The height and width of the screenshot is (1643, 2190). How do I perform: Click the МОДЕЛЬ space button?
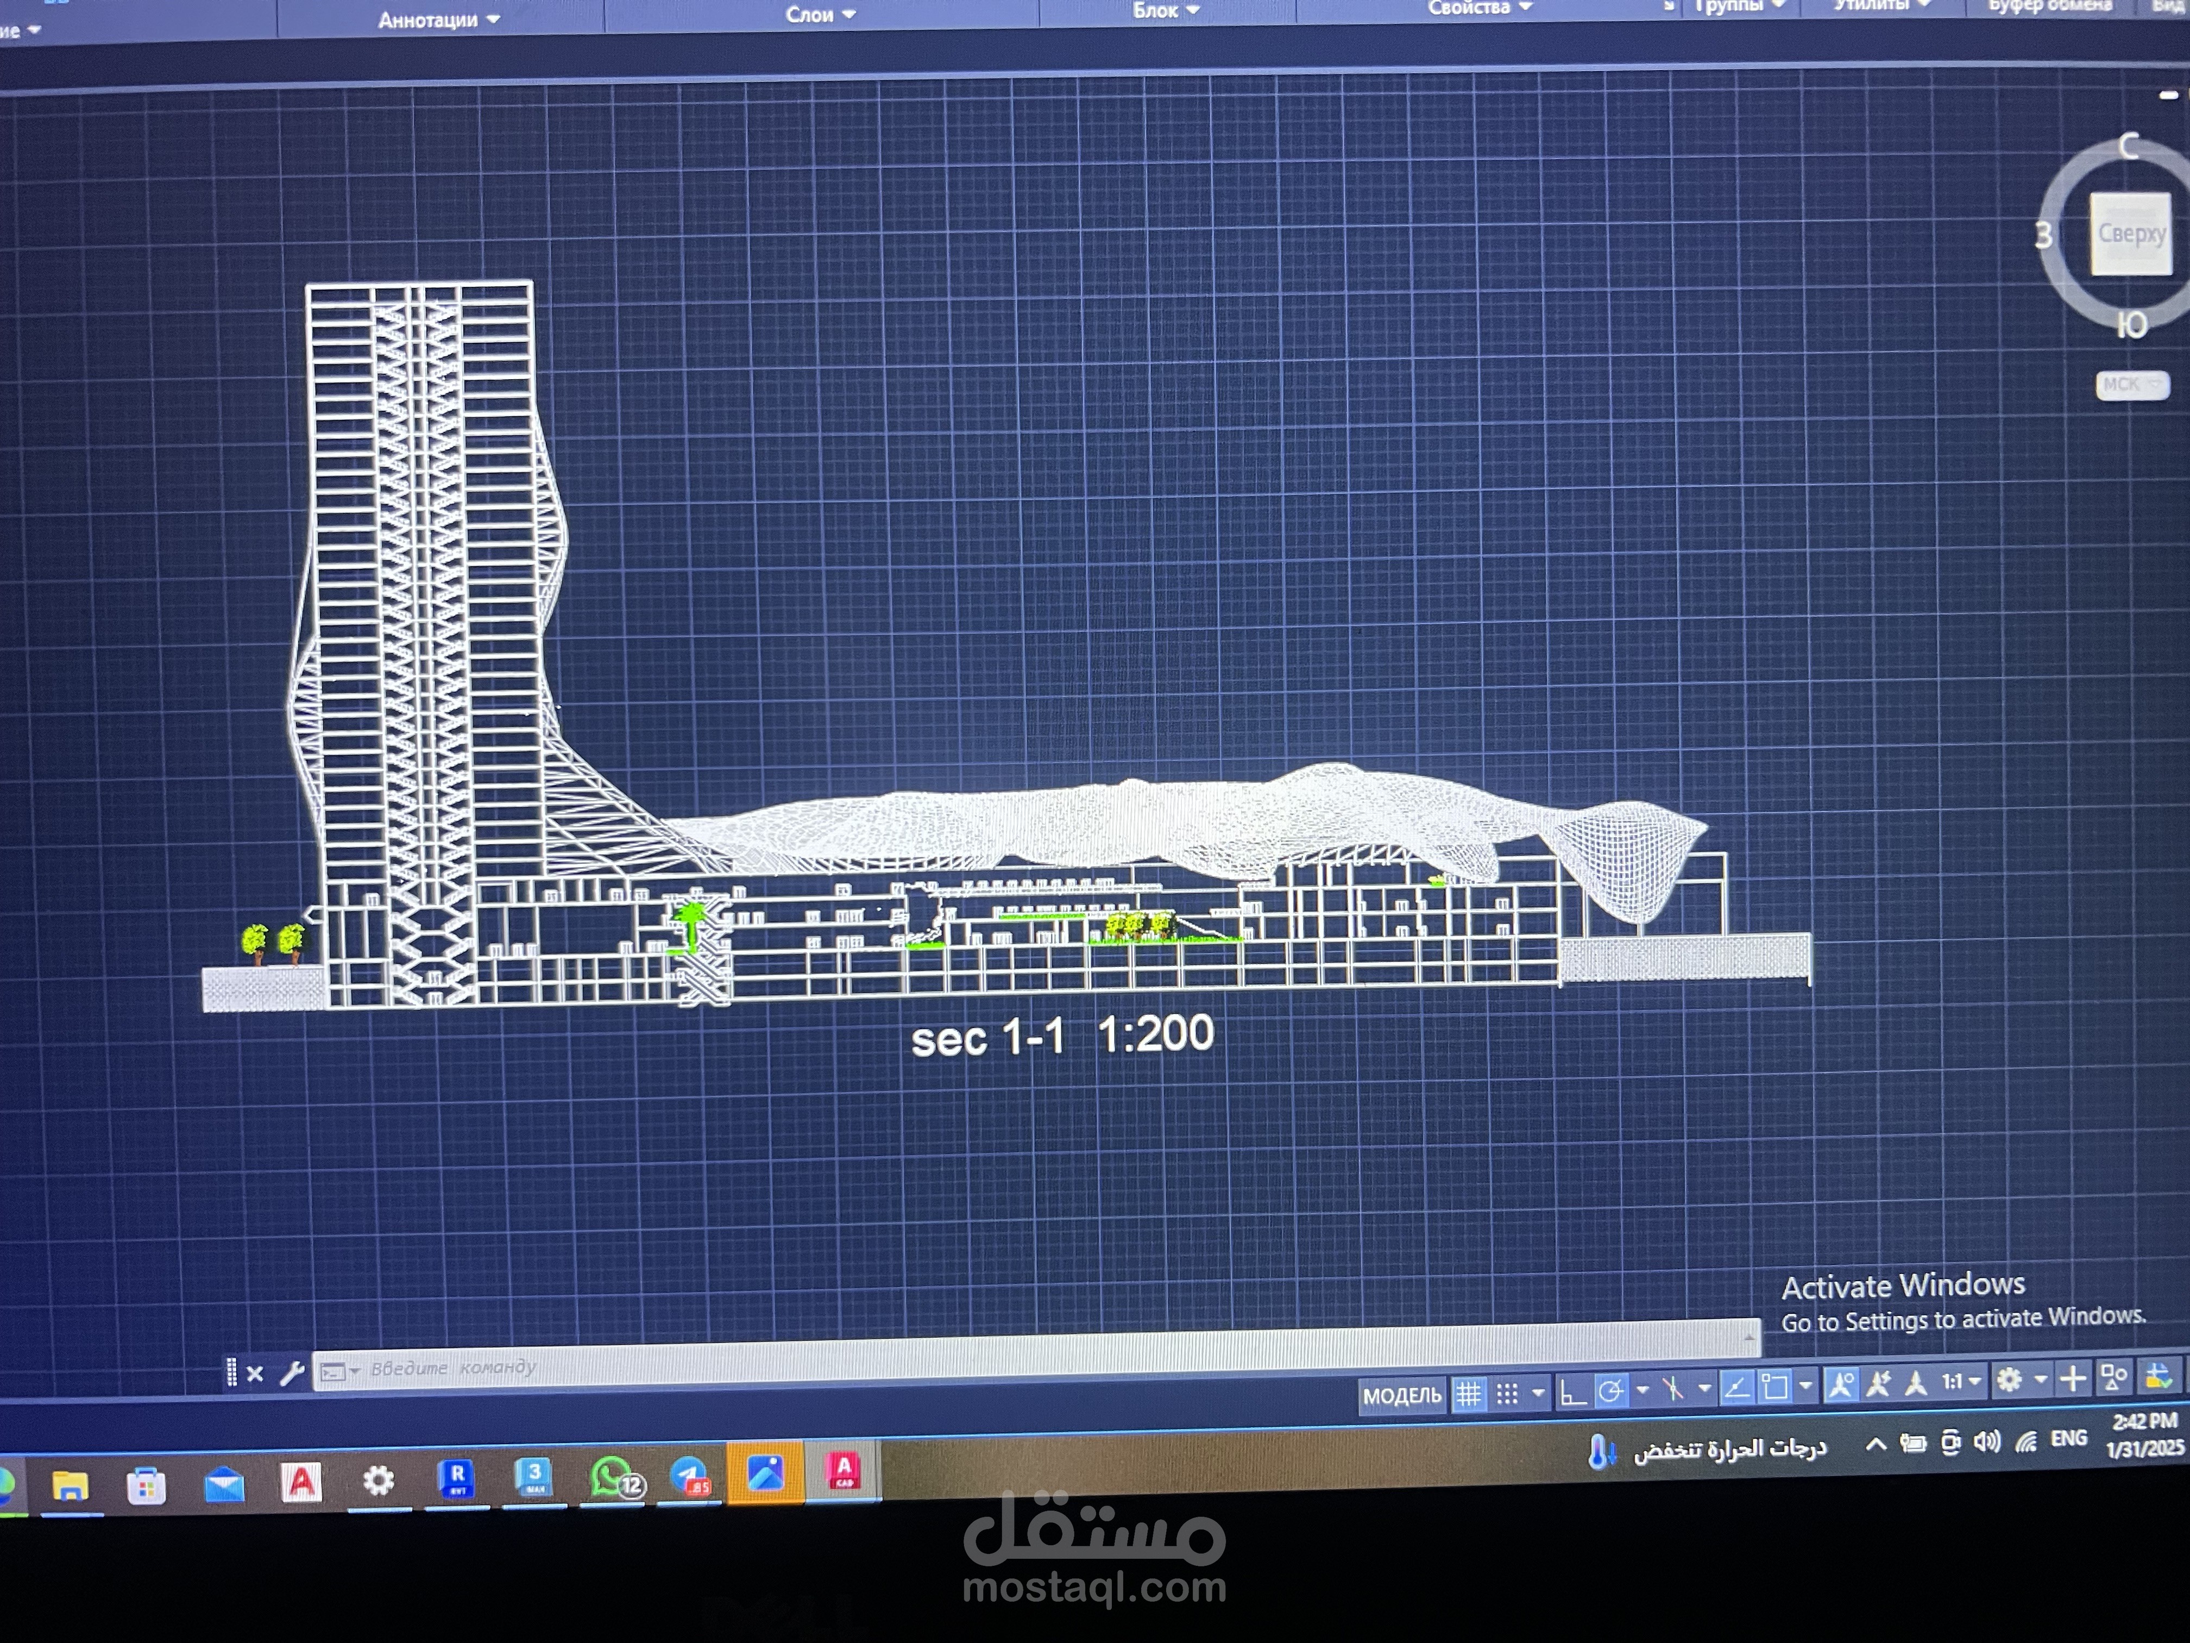[x=1402, y=1396]
